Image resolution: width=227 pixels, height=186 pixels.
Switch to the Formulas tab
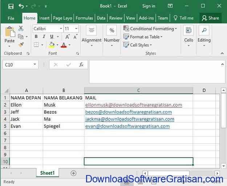coord(84,18)
